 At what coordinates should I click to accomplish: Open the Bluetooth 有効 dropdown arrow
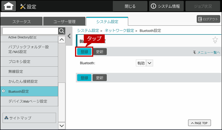pos(149,63)
